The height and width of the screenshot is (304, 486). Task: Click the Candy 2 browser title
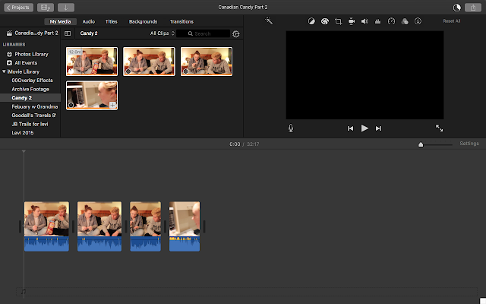click(89, 33)
